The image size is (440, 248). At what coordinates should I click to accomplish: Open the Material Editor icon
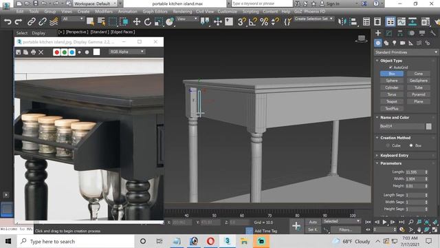pyautogui.click(x=426, y=21)
